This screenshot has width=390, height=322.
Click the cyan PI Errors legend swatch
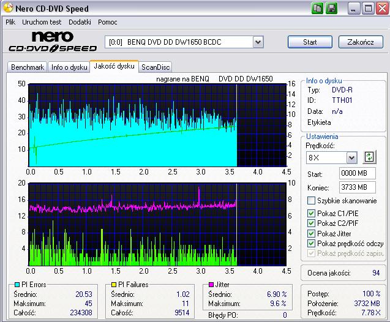click(17, 285)
